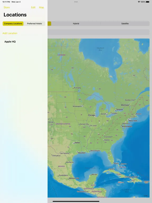The height and width of the screenshot is (203, 152).
Task: Click the Monterrey city label
Action: 70,162
